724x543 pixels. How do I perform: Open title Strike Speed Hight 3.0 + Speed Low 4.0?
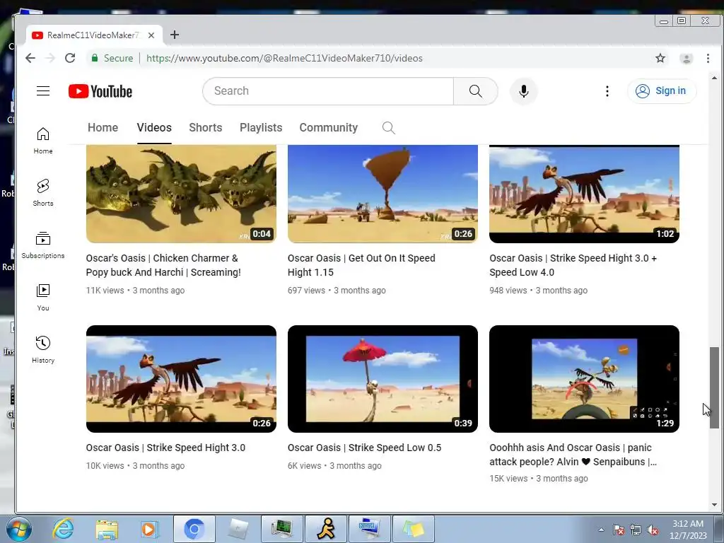pyautogui.click(x=573, y=266)
